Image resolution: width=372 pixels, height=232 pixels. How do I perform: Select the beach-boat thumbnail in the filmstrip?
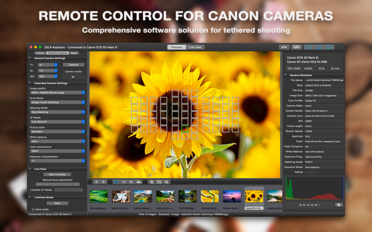click(232, 196)
